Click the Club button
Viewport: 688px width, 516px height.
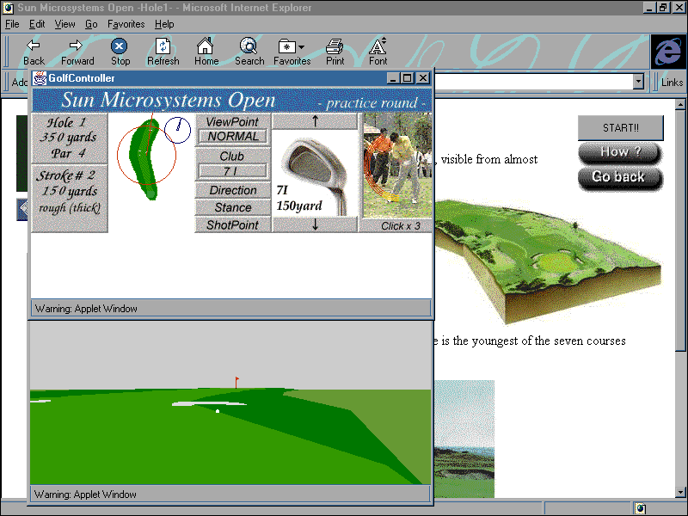(232, 157)
